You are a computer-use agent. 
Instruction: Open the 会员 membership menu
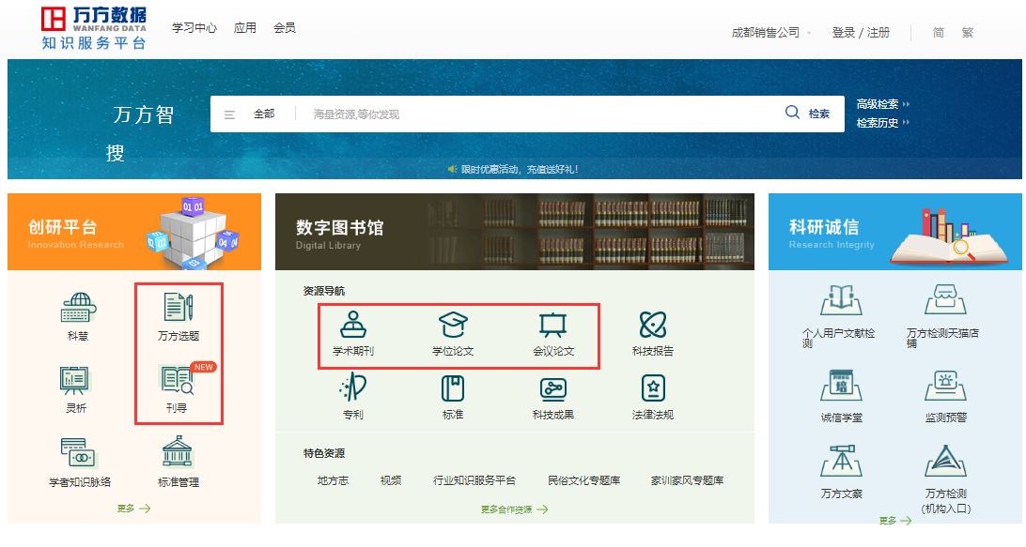coord(285,27)
